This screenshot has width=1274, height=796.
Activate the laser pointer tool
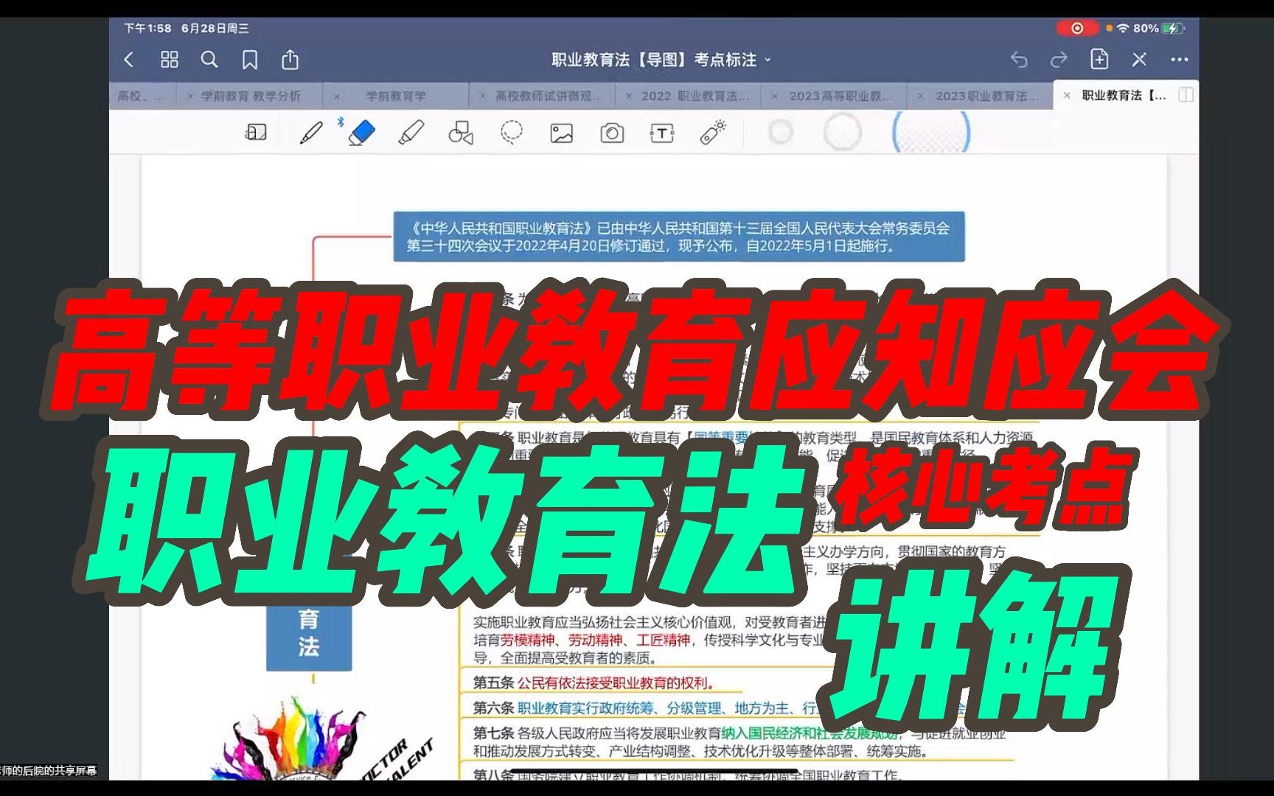(713, 132)
